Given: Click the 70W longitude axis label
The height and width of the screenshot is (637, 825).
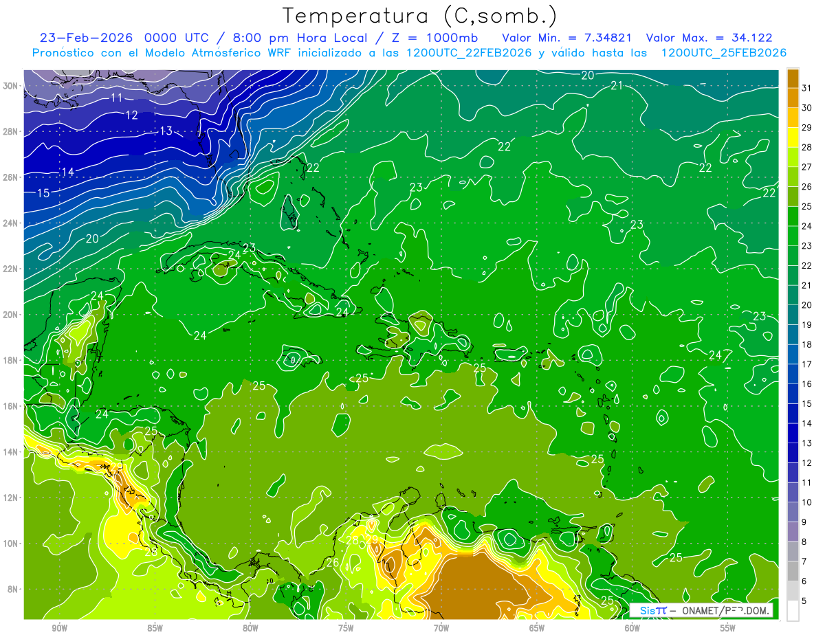Looking at the screenshot, I should click(441, 627).
